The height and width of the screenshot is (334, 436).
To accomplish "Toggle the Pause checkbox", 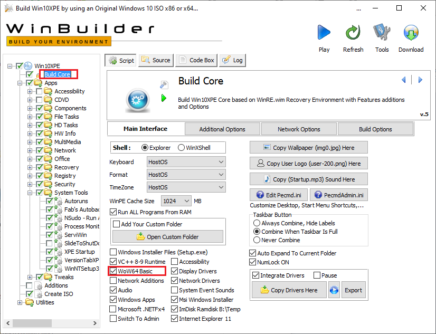I will click(x=317, y=275).
